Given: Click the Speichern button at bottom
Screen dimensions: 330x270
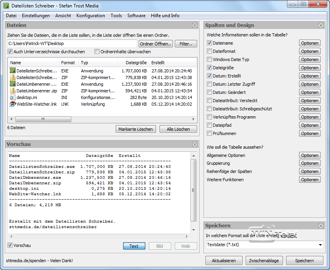Looking at the screenshot, I should coord(305,261).
